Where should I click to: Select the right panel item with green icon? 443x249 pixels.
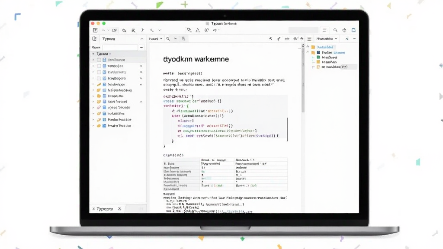pos(327,57)
